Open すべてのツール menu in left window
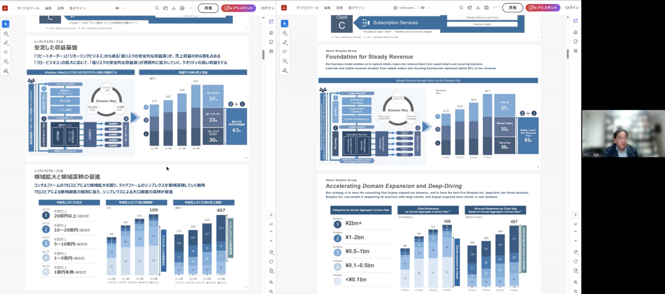 [29, 8]
